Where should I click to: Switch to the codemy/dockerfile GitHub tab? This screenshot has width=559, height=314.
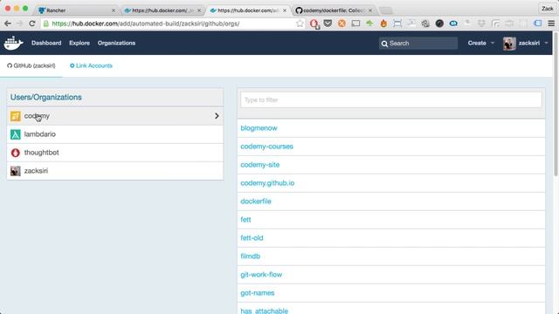tap(334, 10)
